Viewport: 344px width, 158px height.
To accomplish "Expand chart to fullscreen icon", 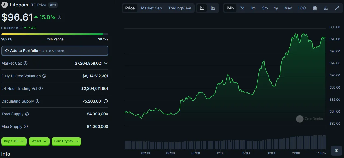I will coord(337,8).
